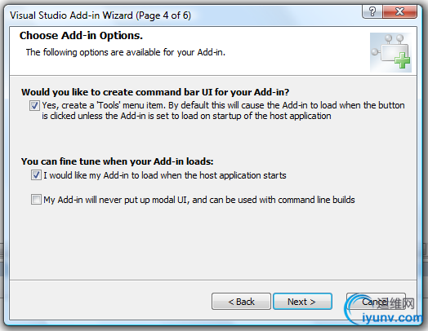Disable load when host application starts checkbox
Viewport: 428px width, 331px height.
(36, 175)
